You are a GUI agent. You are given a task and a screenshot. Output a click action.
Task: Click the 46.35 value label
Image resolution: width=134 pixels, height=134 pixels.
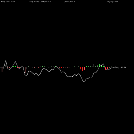pyautogui.click(x=123, y=68)
